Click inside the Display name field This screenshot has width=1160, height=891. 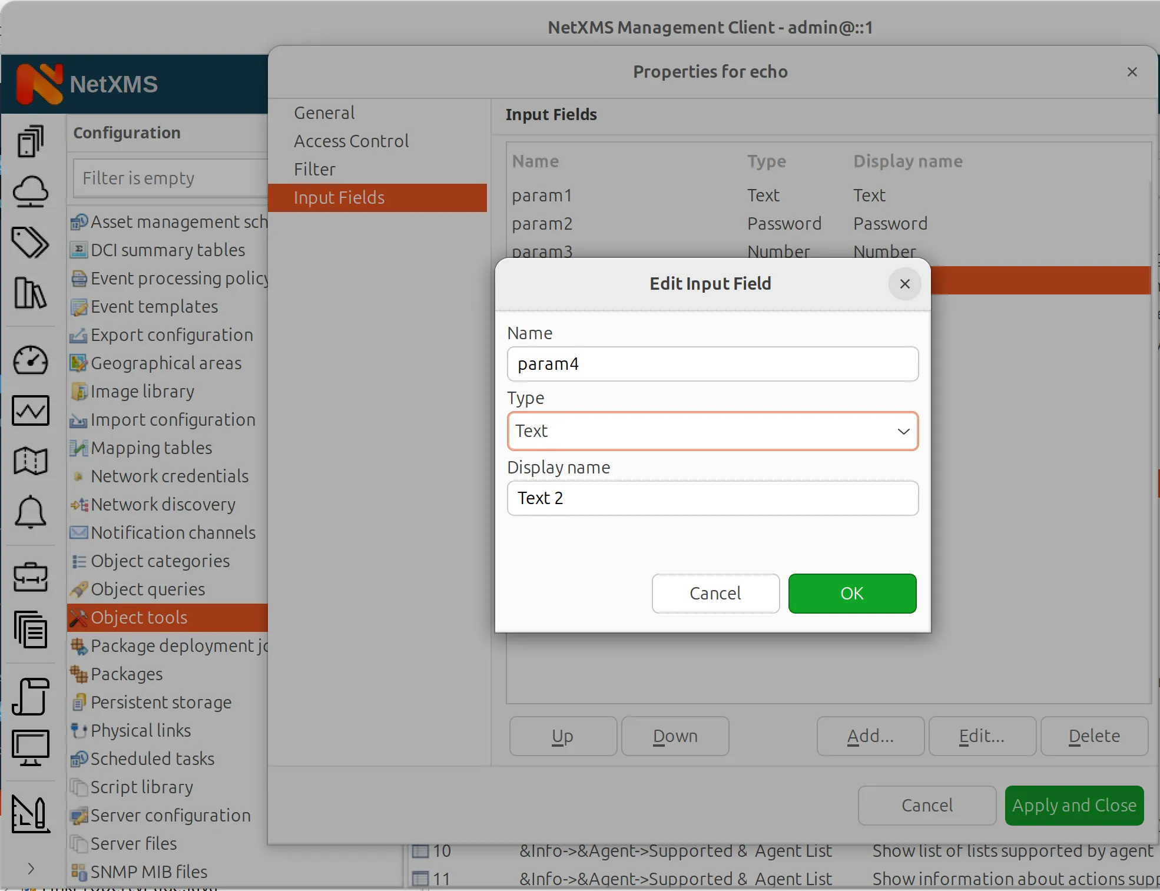pyautogui.click(x=712, y=498)
